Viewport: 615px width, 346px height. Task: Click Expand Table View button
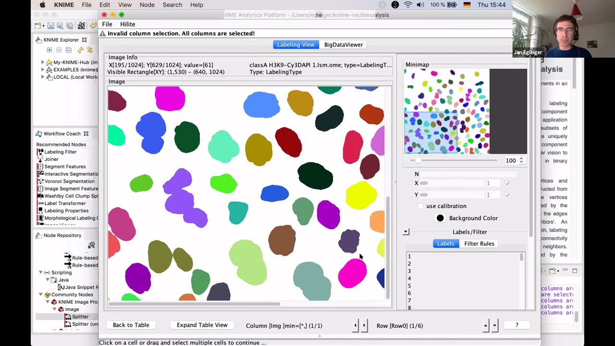202,325
